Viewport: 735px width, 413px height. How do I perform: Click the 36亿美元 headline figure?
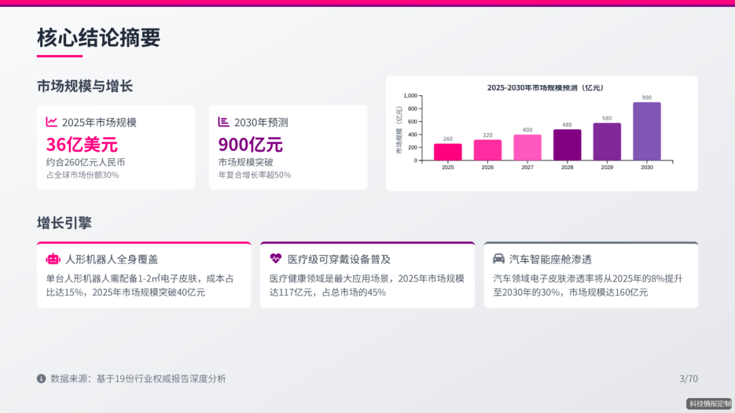[82, 145]
